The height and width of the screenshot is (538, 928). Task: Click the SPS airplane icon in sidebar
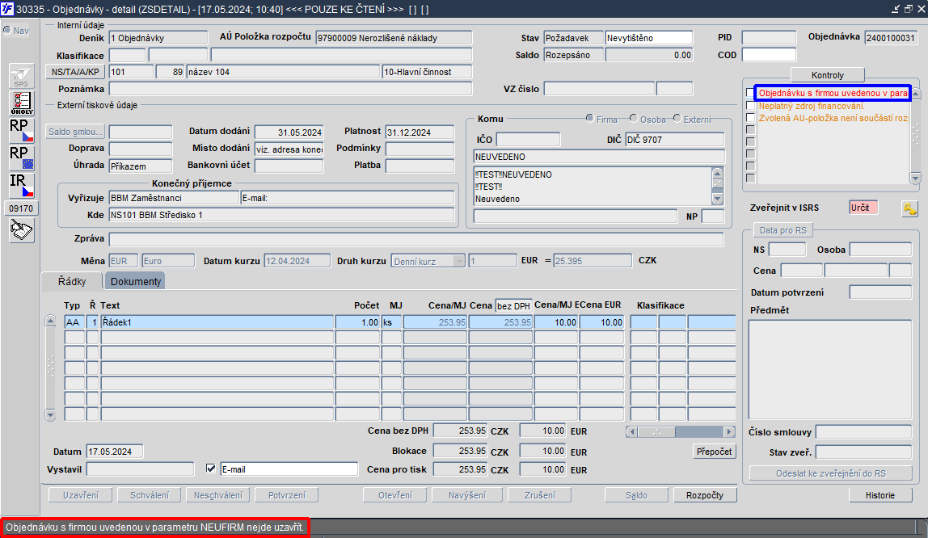point(21,76)
